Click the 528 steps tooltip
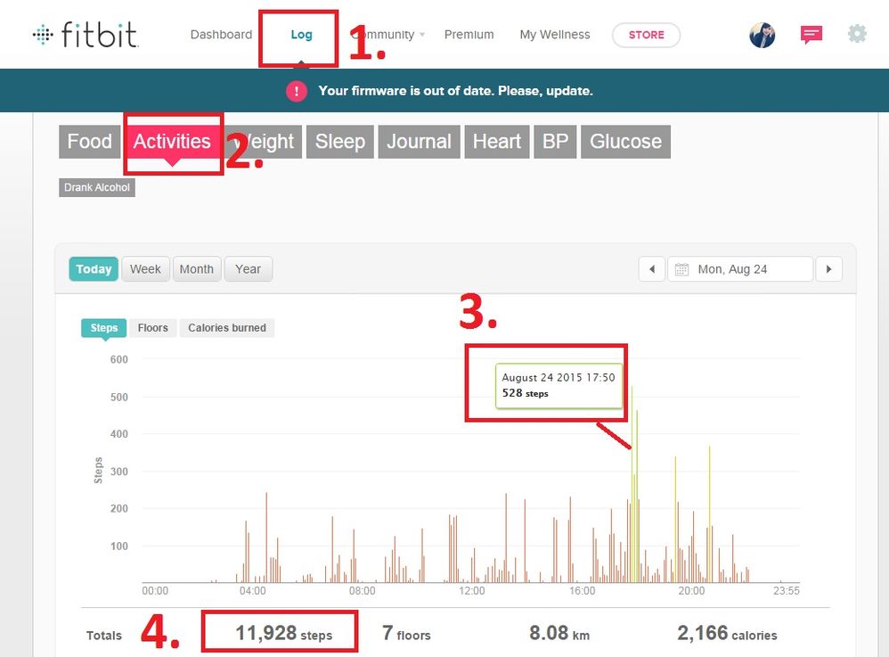The height and width of the screenshot is (657, 889). click(x=559, y=385)
